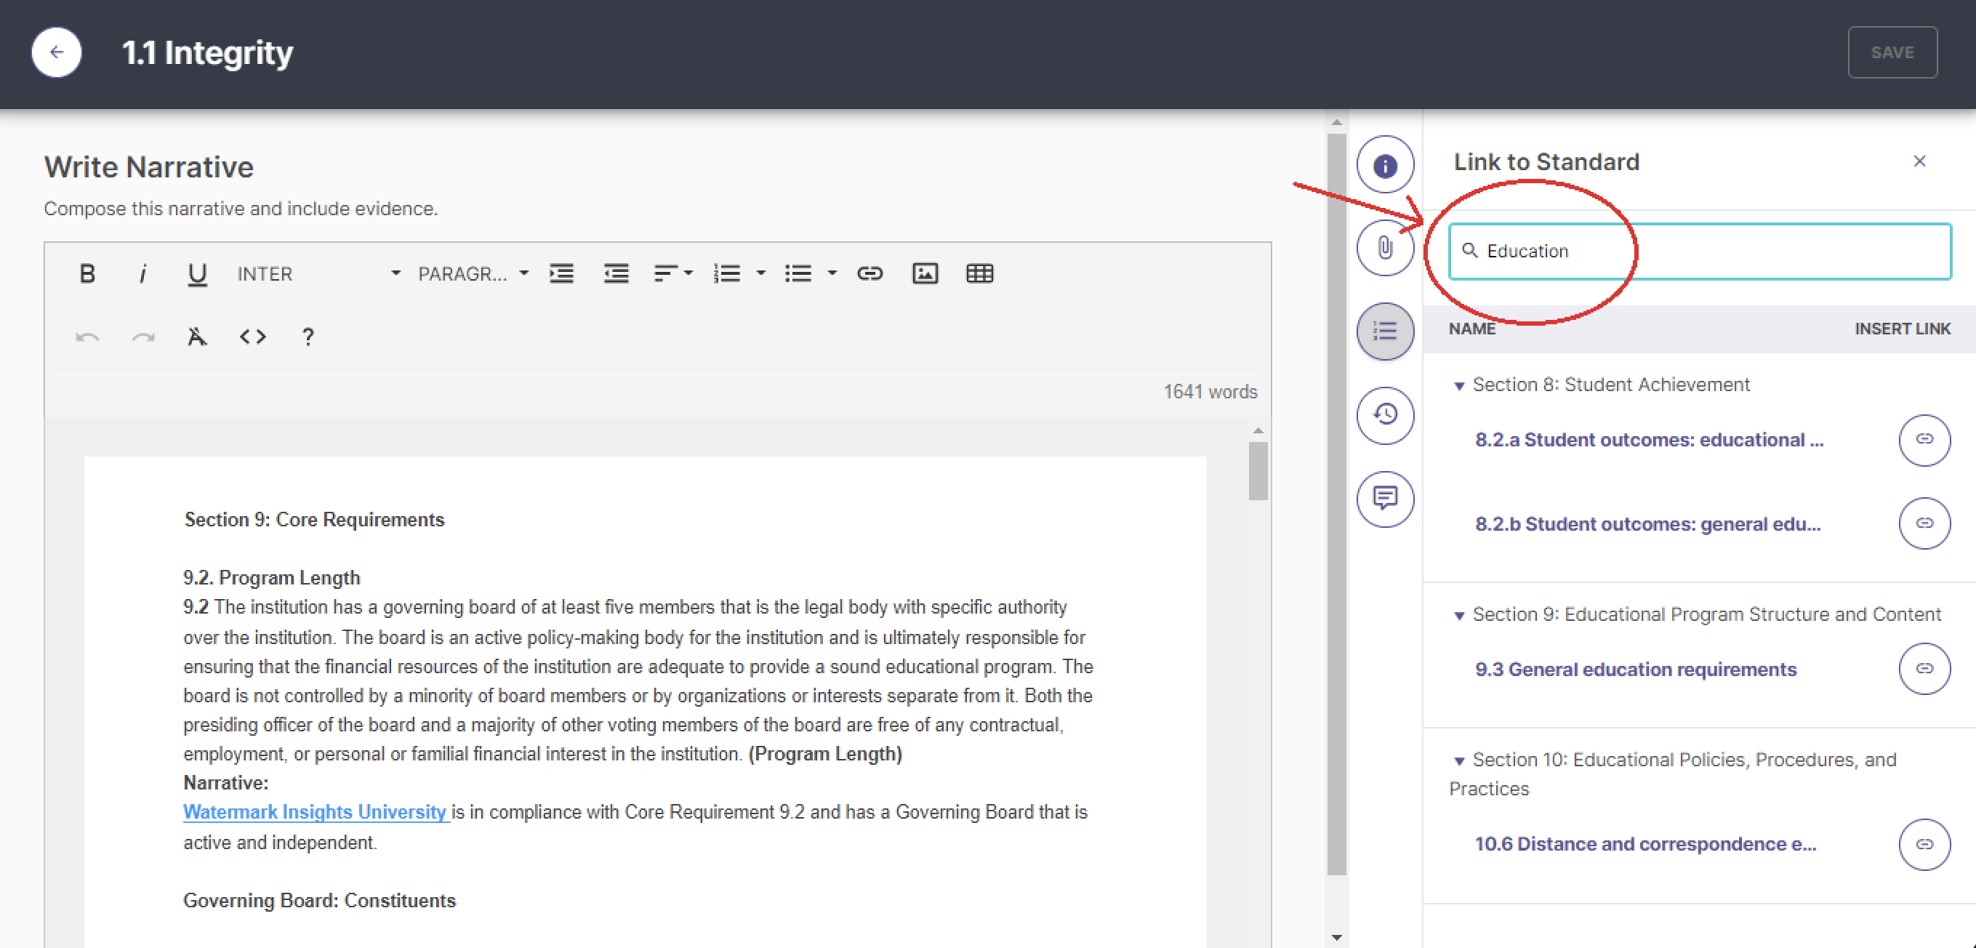Collapse Section 8: Student Achievement
The image size is (1976, 948).
coord(1459,385)
